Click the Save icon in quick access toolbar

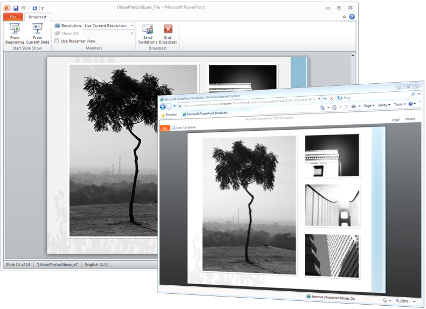(x=16, y=8)
